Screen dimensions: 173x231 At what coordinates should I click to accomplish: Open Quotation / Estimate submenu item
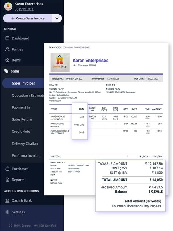tap(28, 96)
